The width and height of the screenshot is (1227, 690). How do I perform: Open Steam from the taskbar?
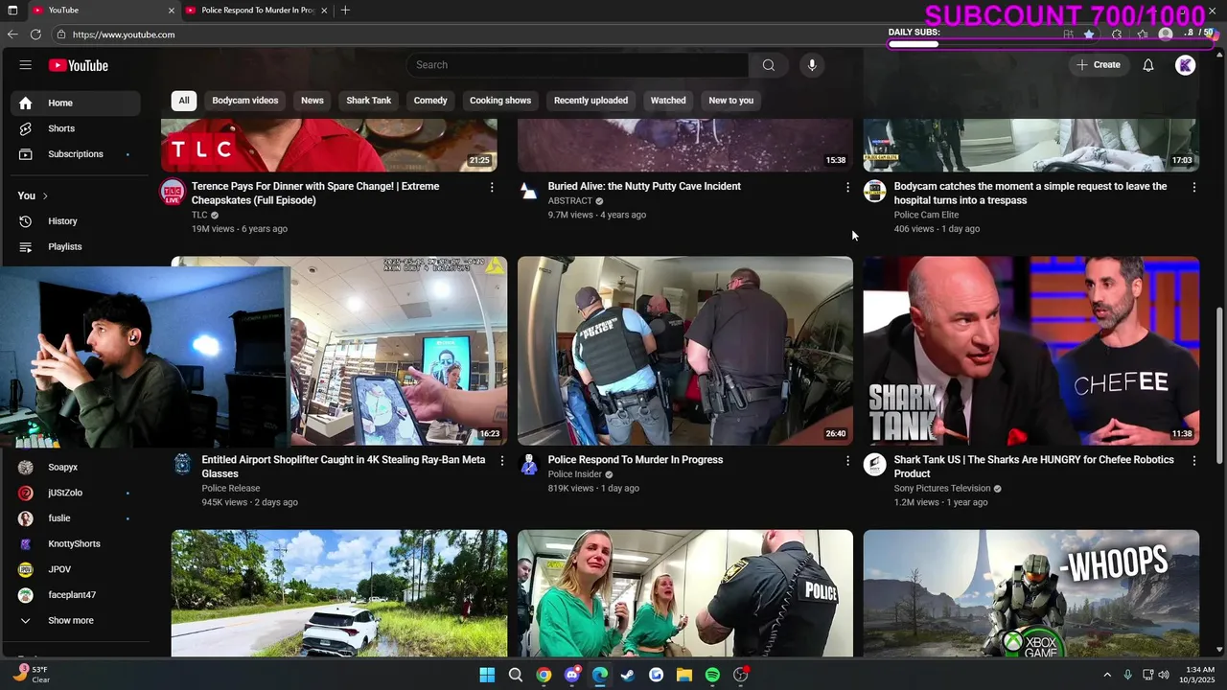[x=628, y=675]
